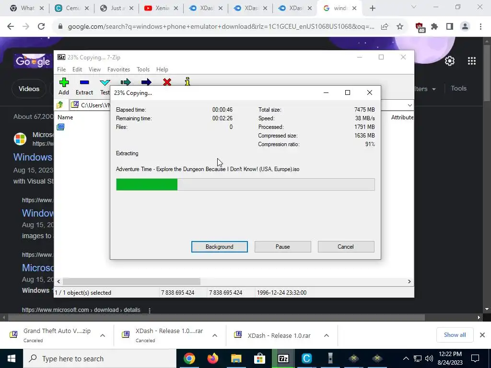491x368 pixels.
Task: Click the 7-Zip horizontal scrollbar thumb
Action: coord(131,281)
